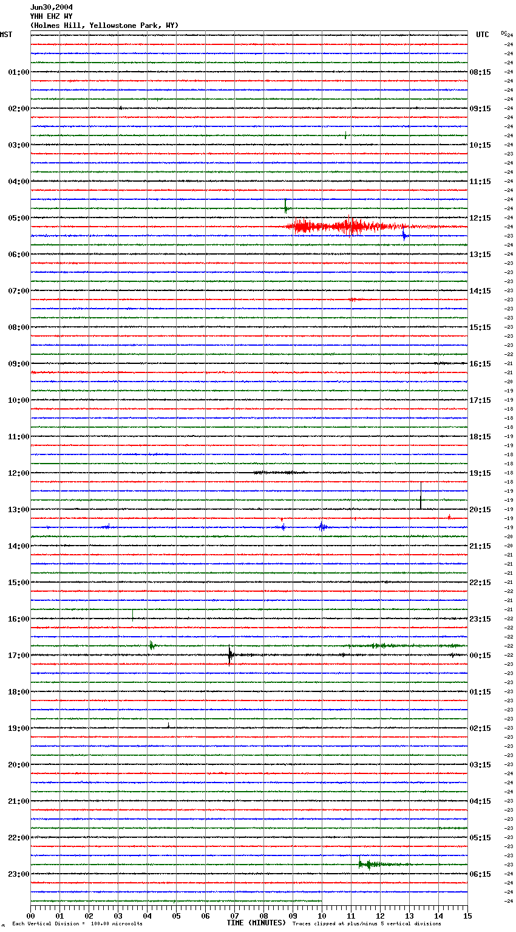Select the 05:00 MST time label
Viewport: 516px width, 932px height.
pyautogui.click(x=18, y=218)
